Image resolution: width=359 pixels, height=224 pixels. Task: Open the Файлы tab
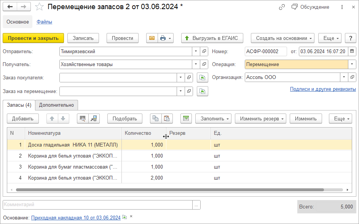click(x=44, y=22)
